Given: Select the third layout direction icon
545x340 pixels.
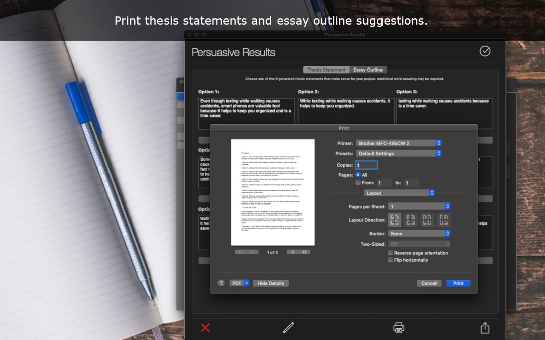Looking at the screenshot, I should (x=427, y=220).
